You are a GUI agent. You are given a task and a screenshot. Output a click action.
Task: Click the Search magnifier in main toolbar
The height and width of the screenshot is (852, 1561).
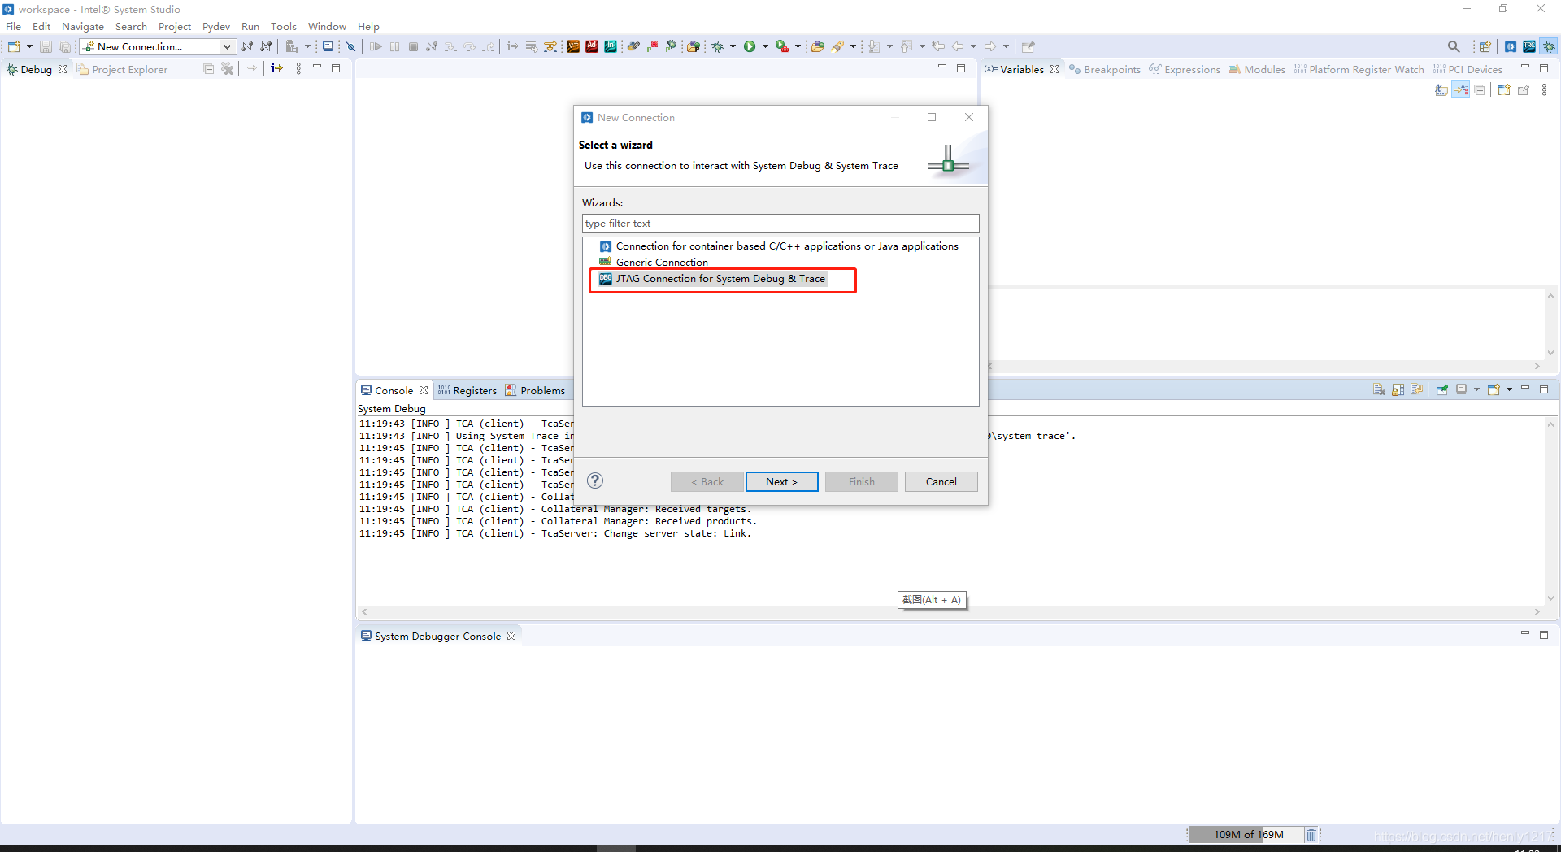tap(1454, 46)
